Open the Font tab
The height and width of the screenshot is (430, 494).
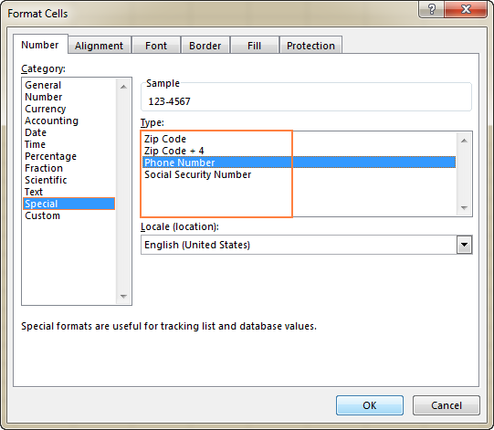click(x=156, y=46)
